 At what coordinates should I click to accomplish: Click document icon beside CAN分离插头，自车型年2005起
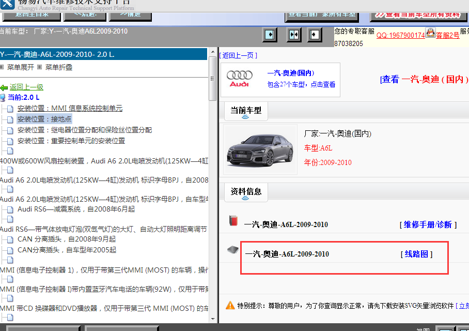click(10, 250)
